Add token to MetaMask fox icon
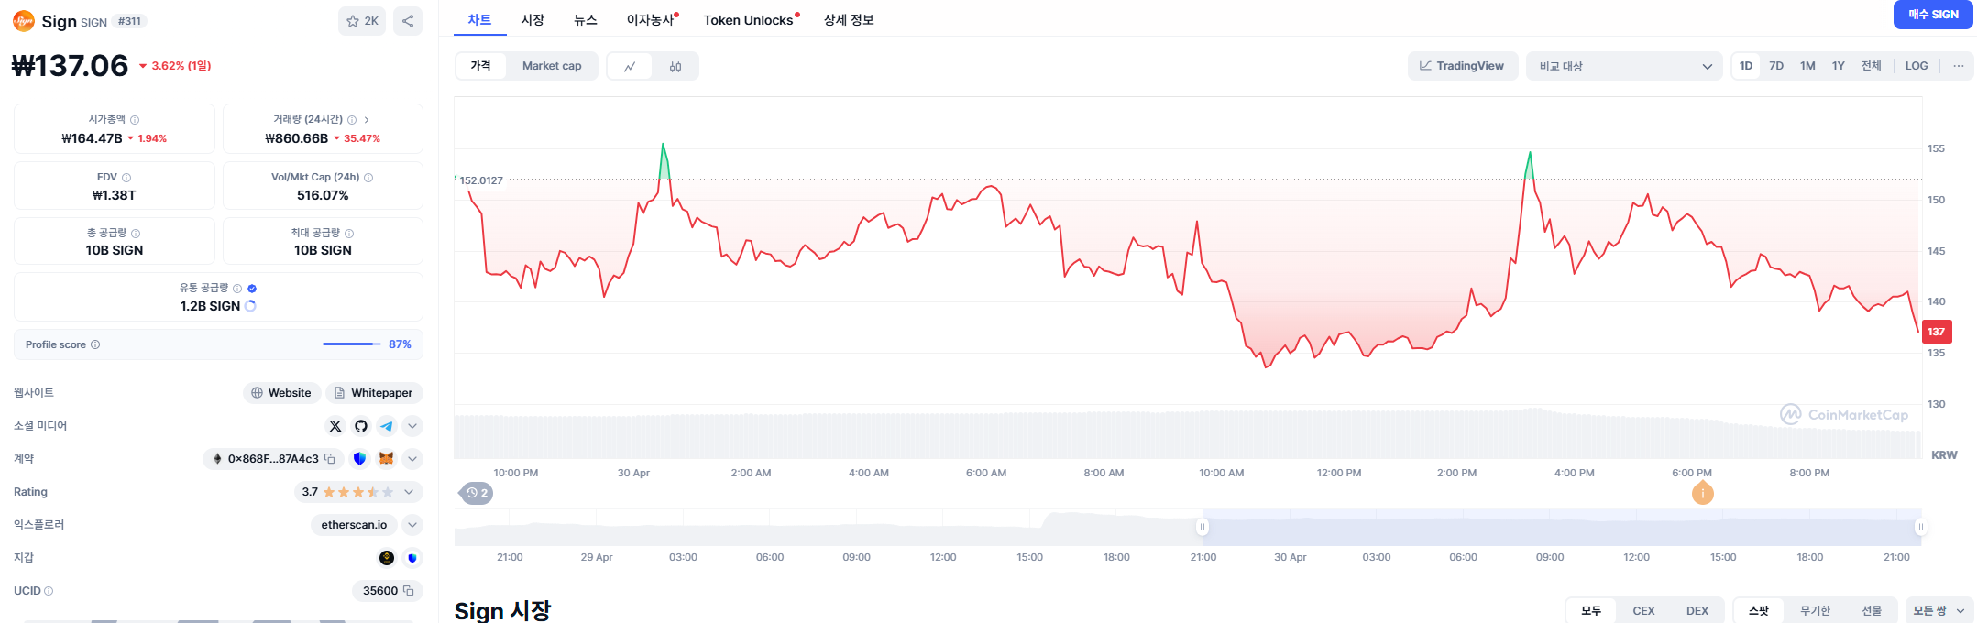 pos(387,458)
